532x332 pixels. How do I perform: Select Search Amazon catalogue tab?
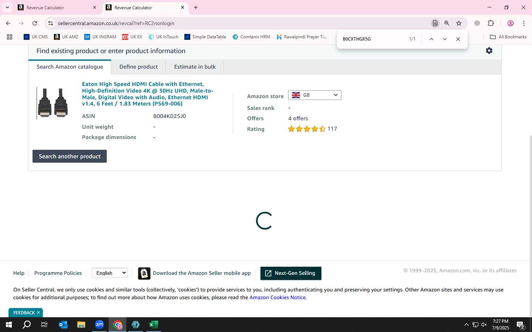pos(70,67)
